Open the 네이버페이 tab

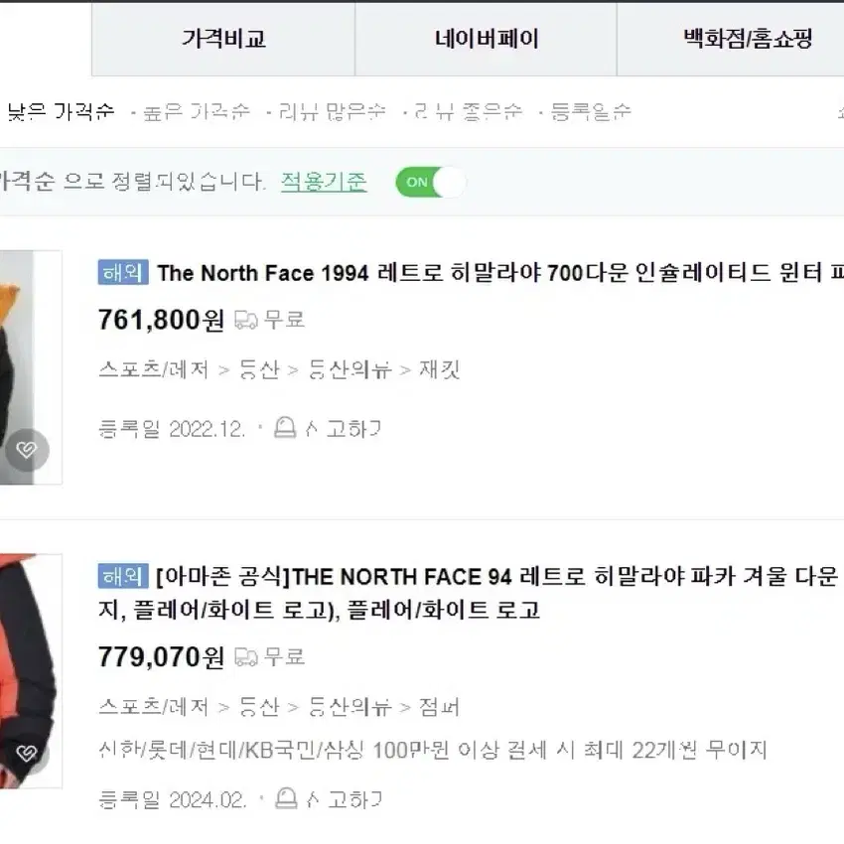487,39
